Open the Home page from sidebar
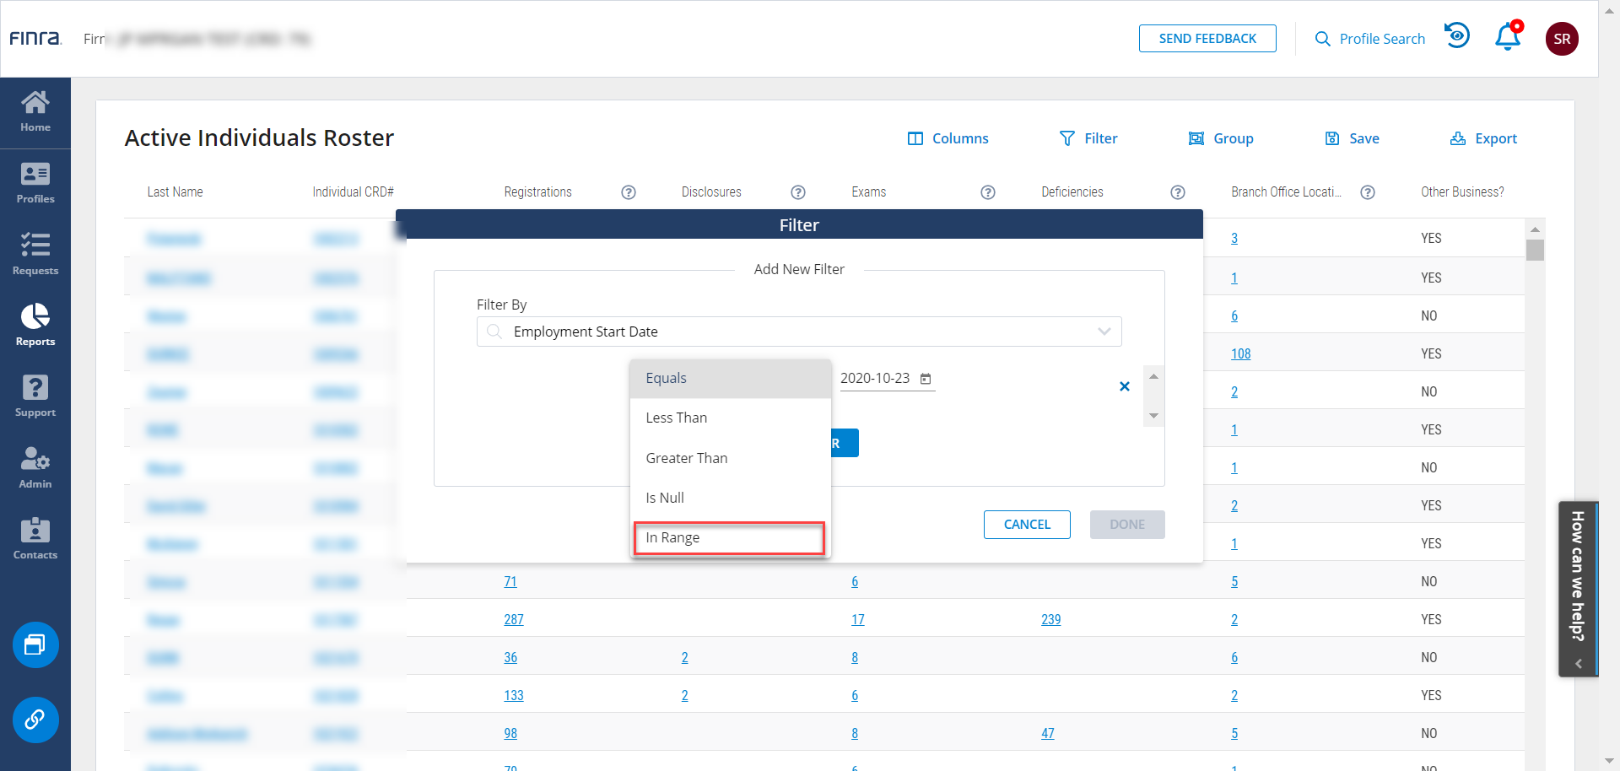 point(35,112)
